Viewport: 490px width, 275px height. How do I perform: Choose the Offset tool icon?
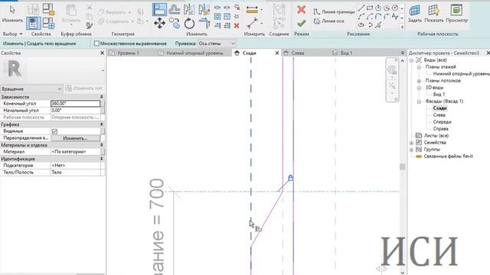coord(175,9)
